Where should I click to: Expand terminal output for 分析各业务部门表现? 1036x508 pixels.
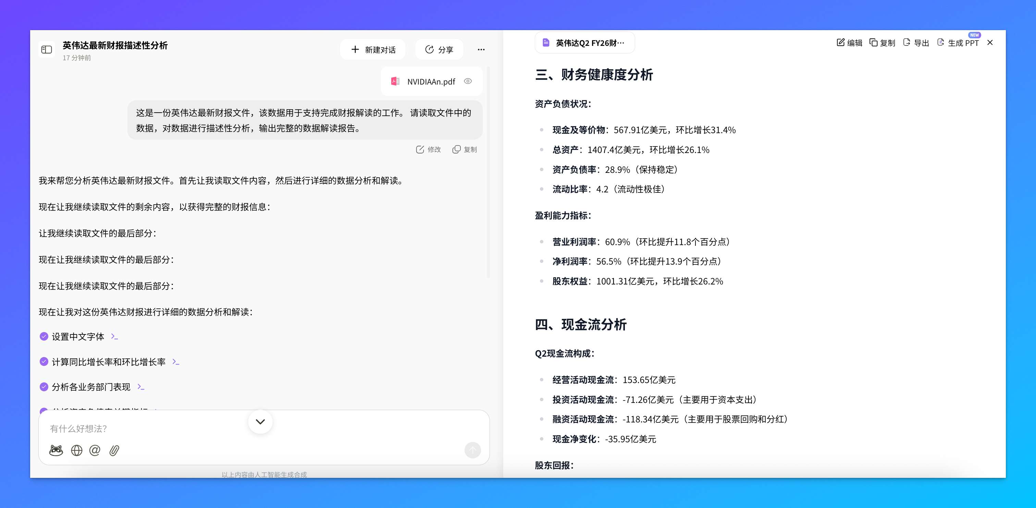[141, 386]
